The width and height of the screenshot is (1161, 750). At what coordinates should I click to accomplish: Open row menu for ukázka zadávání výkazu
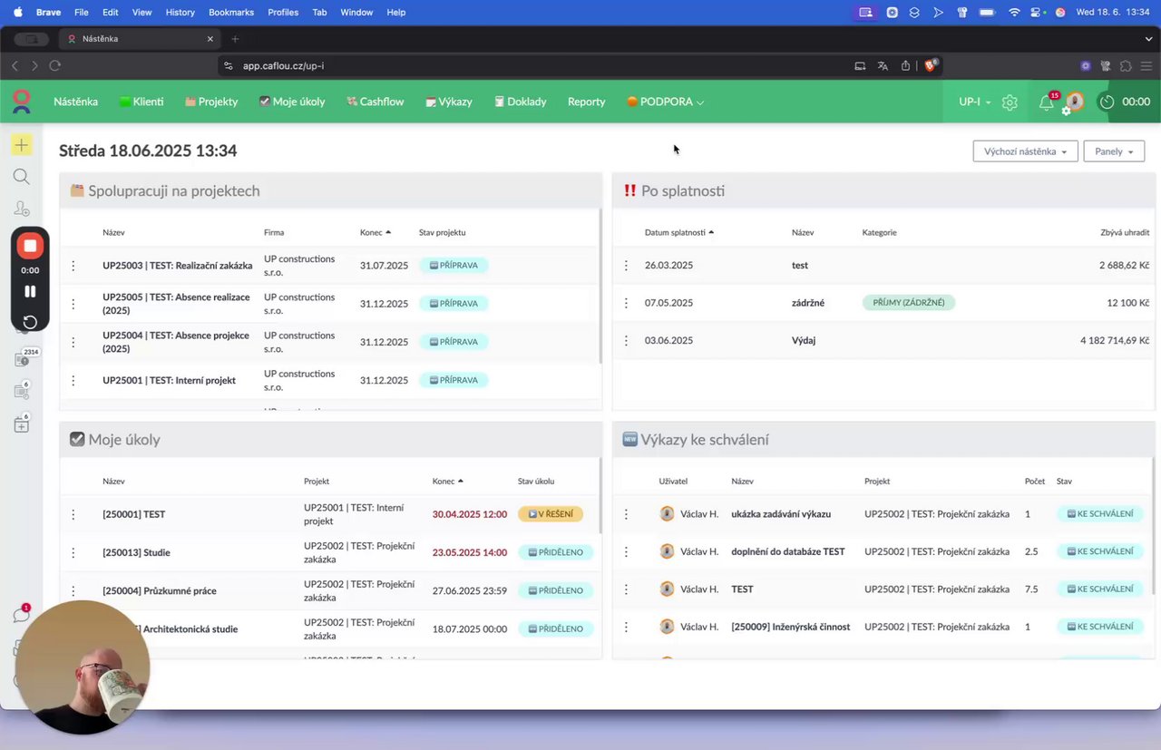coord(626,514)
